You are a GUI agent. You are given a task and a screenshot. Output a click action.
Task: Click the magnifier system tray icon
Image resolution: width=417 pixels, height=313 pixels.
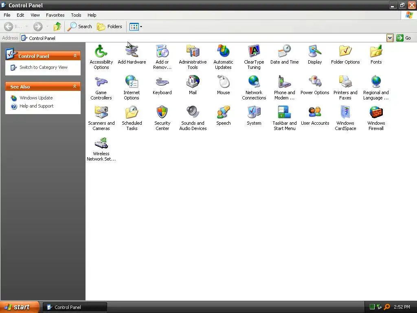point(387,307)
